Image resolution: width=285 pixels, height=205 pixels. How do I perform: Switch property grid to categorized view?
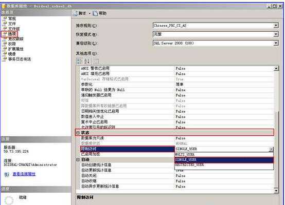[79, 61]
